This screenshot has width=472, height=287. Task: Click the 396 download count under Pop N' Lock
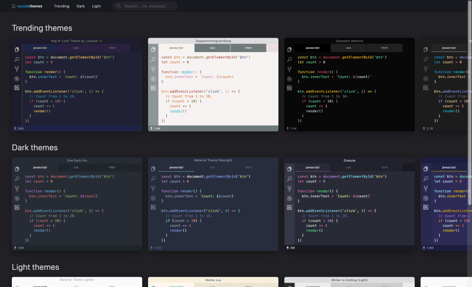[x=19, y=128]
